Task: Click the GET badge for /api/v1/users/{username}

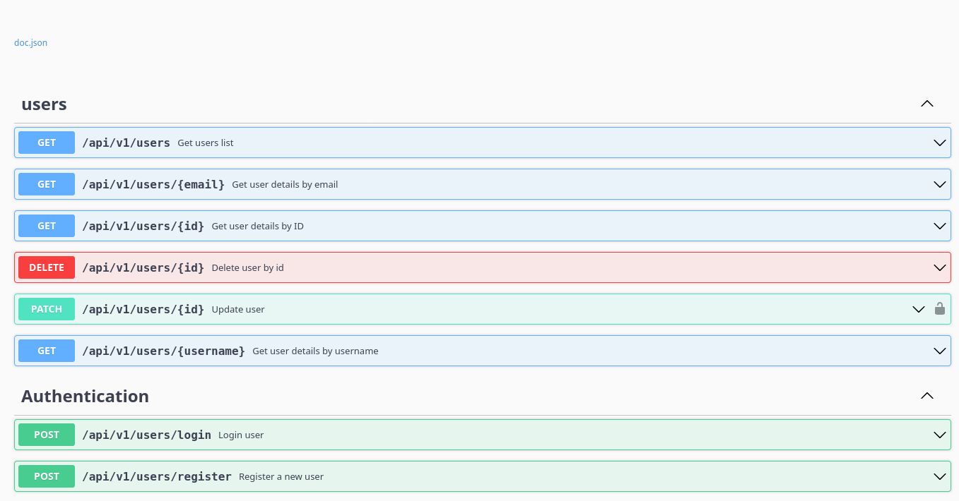Action: 47,351
